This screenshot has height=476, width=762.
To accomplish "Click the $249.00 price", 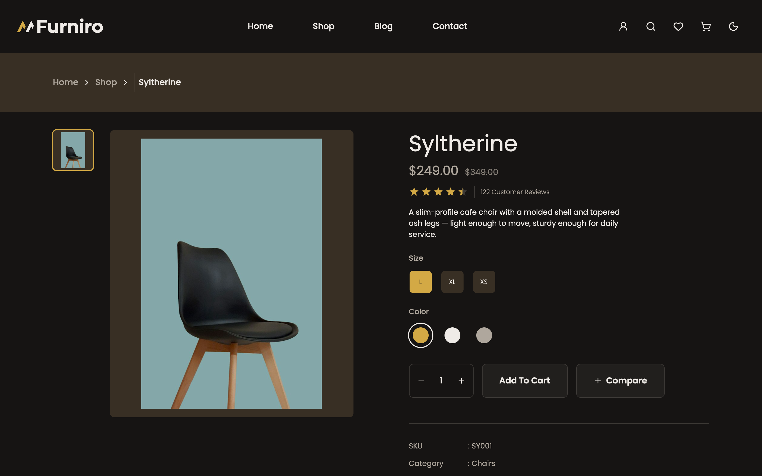I will 433,171.
